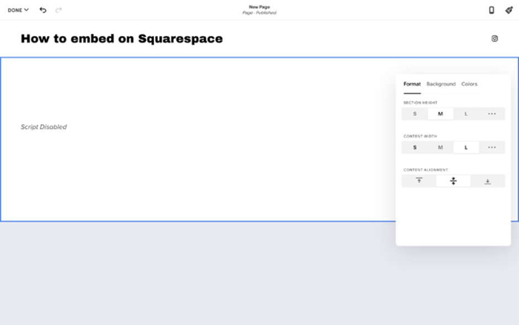The width and height of the screenshot is (519, 325).
Task: Align section content to middle
Action: (453, 181)
